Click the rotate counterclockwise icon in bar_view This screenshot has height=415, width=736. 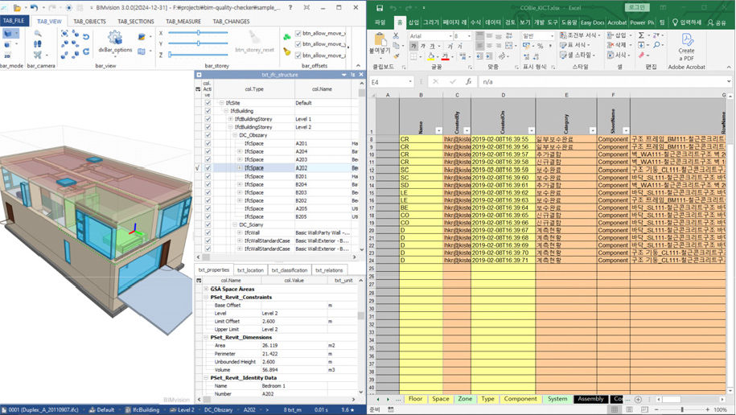[86, 36]
